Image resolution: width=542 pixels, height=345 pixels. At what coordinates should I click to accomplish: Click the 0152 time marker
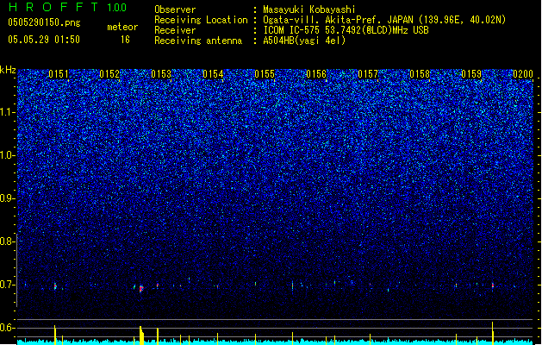coord(109,74)
